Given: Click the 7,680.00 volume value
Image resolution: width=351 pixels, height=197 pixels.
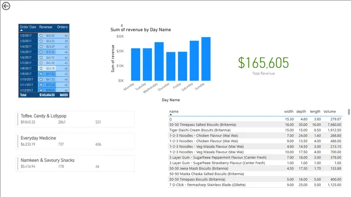Looking at the screenshot, I should coord(335,125).
